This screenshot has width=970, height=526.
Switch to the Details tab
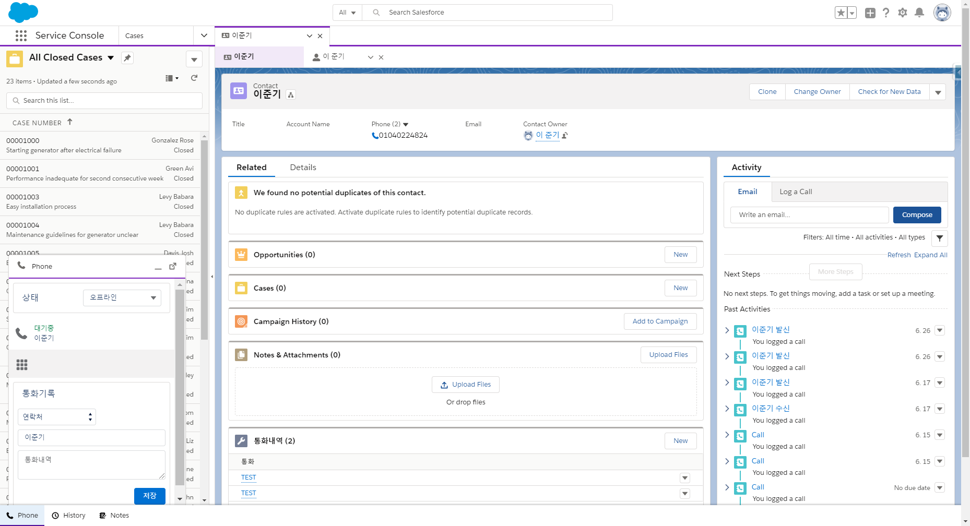click(303, 168)
